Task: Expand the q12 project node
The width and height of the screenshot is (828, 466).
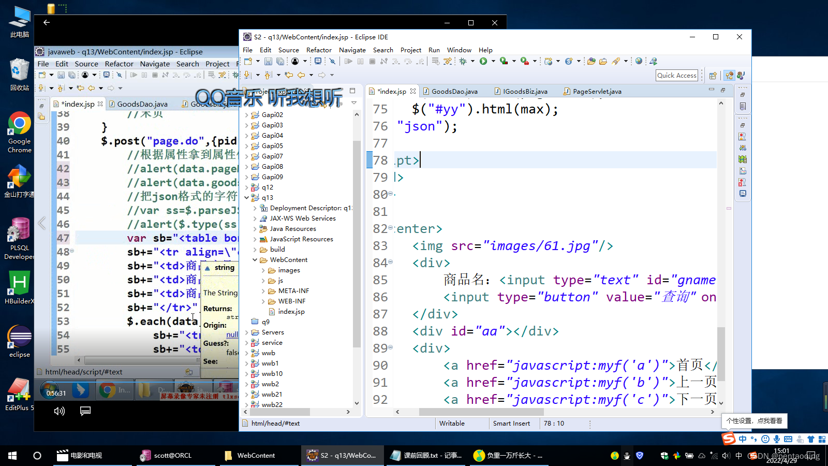Action: click(x=246, y=187)
